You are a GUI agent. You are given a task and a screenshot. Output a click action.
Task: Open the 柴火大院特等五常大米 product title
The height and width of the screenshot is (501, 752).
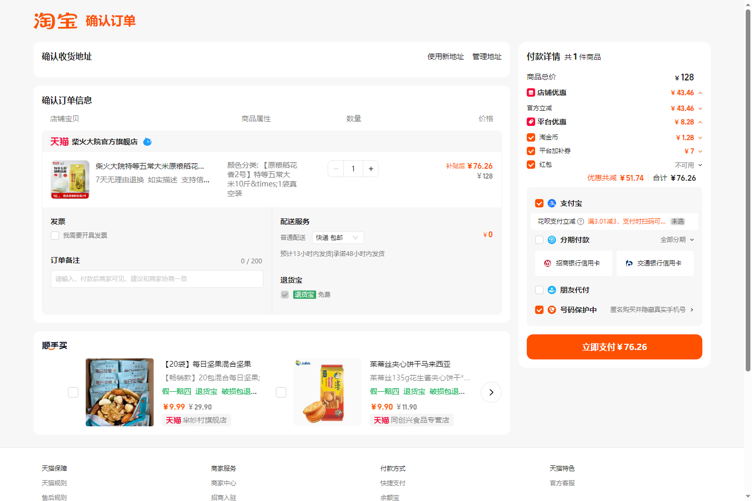(x=150, y=166)
